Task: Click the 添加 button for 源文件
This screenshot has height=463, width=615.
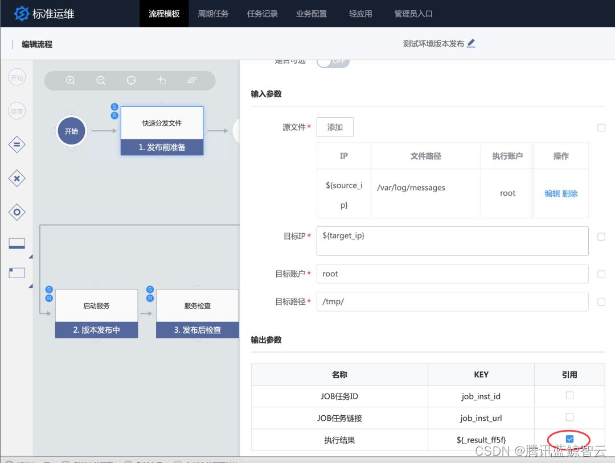Action: point(335,127)
